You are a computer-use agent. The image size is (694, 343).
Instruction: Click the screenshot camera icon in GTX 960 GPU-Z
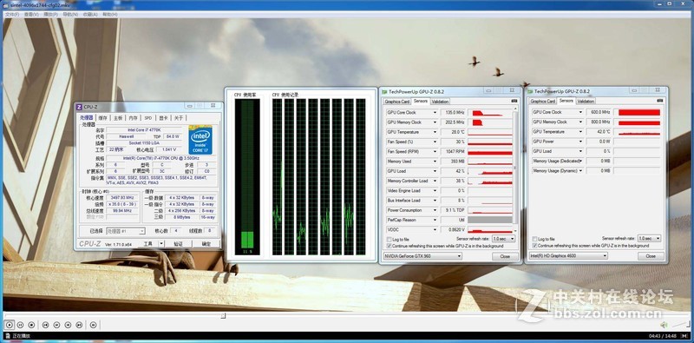point(514,101)
